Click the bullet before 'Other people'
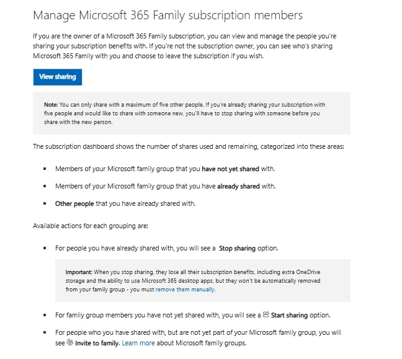The width and height of the screenshot is (402, 359). point(45,203)
